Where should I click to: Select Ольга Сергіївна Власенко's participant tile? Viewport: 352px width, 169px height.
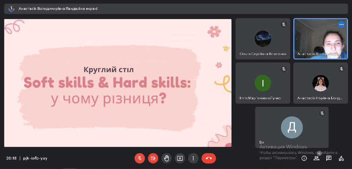(x=263, y=38)
